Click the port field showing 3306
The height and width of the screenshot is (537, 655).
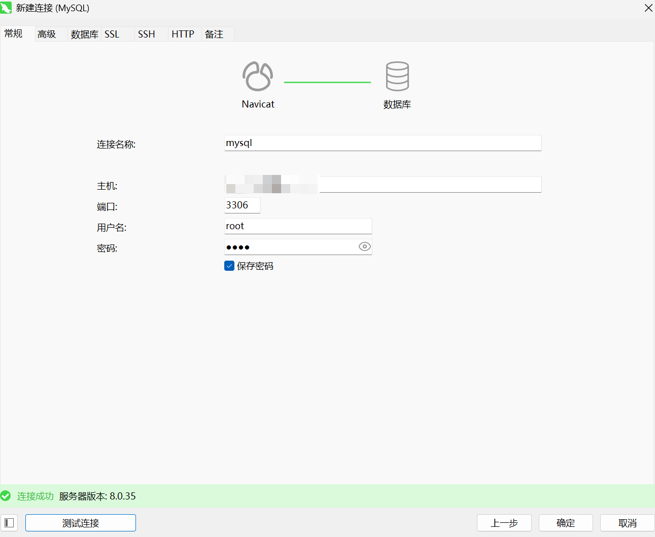(242, 205)
